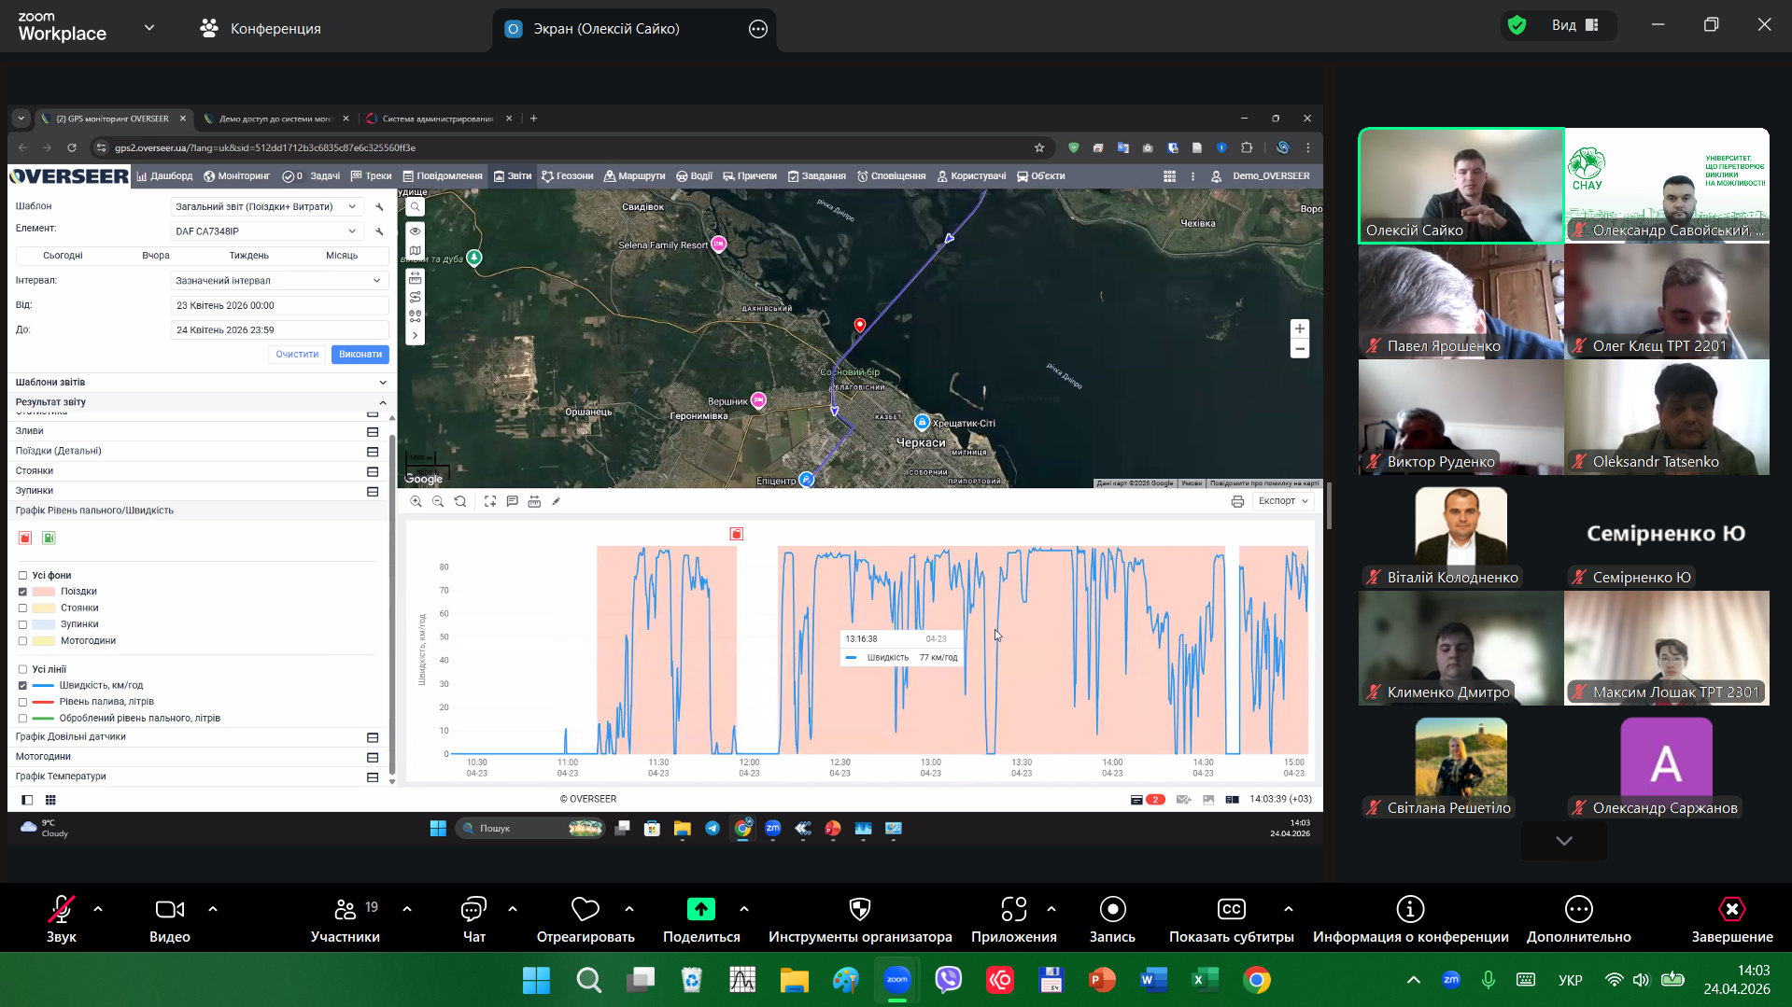Screen dimensions: 1792x1007
Task: Click the Виконати button
Action: coord(360,355)
